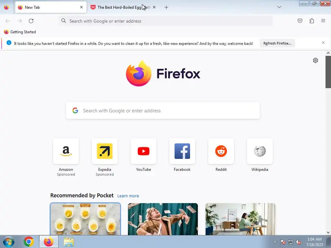Go forward one page
The width and height of the screenshot is (331, 248).
[19, 21]
